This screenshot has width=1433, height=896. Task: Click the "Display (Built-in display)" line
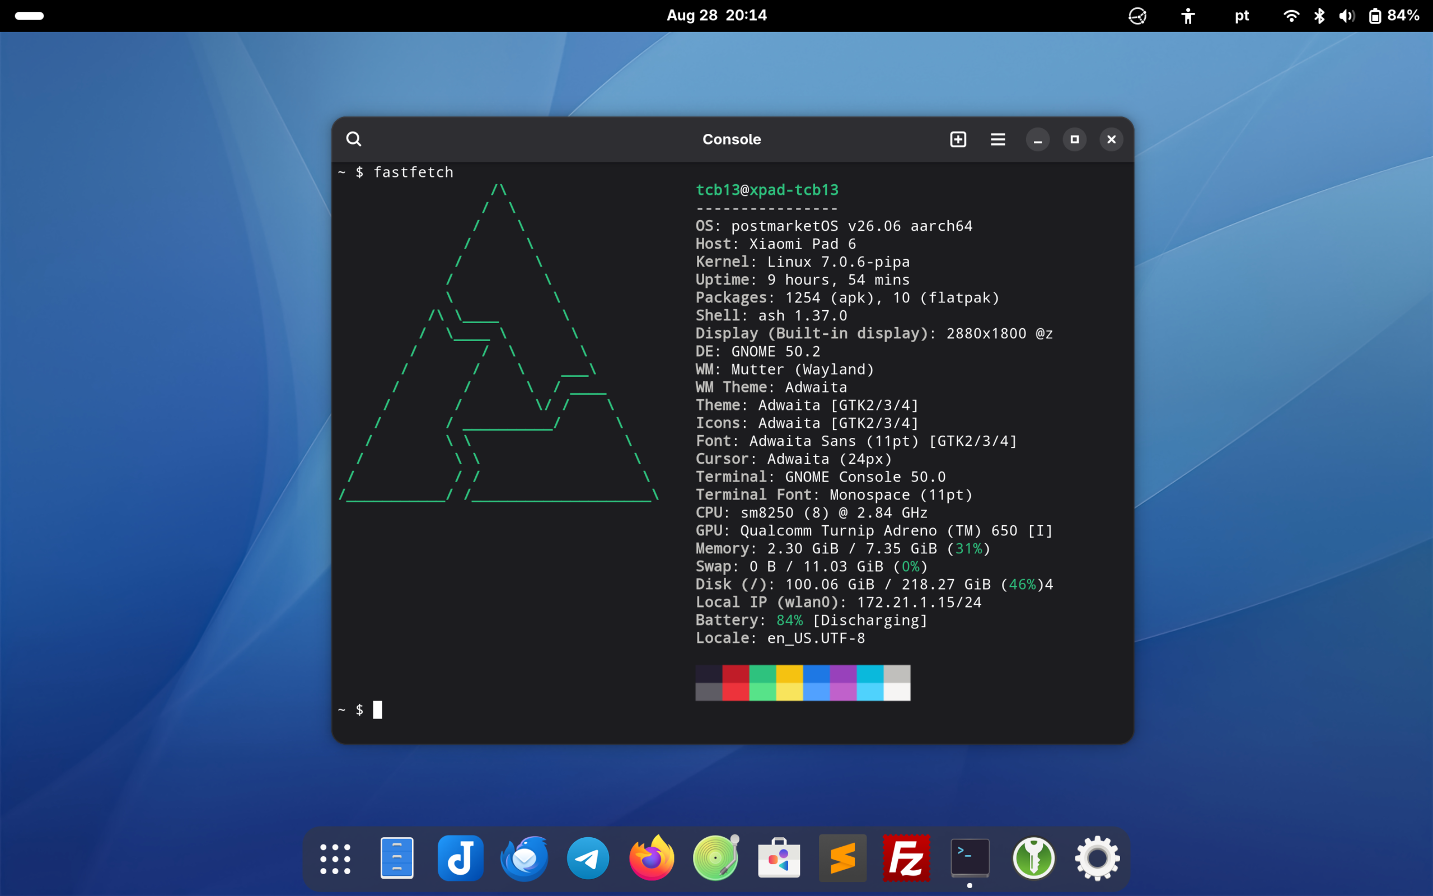874,334
